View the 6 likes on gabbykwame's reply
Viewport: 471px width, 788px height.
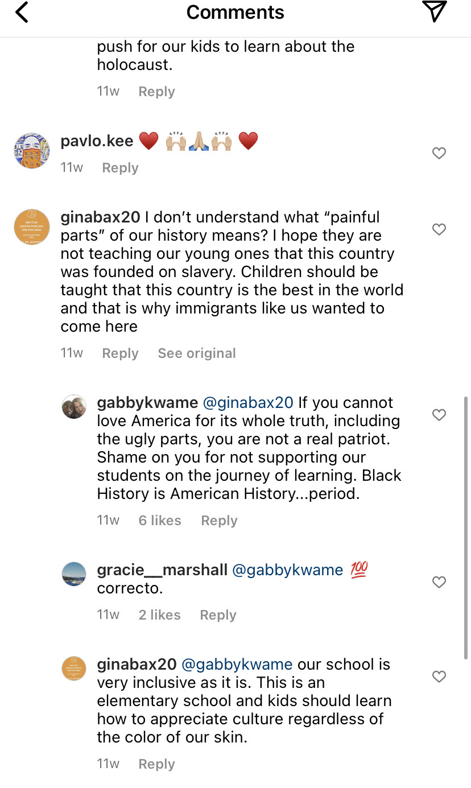160,521
